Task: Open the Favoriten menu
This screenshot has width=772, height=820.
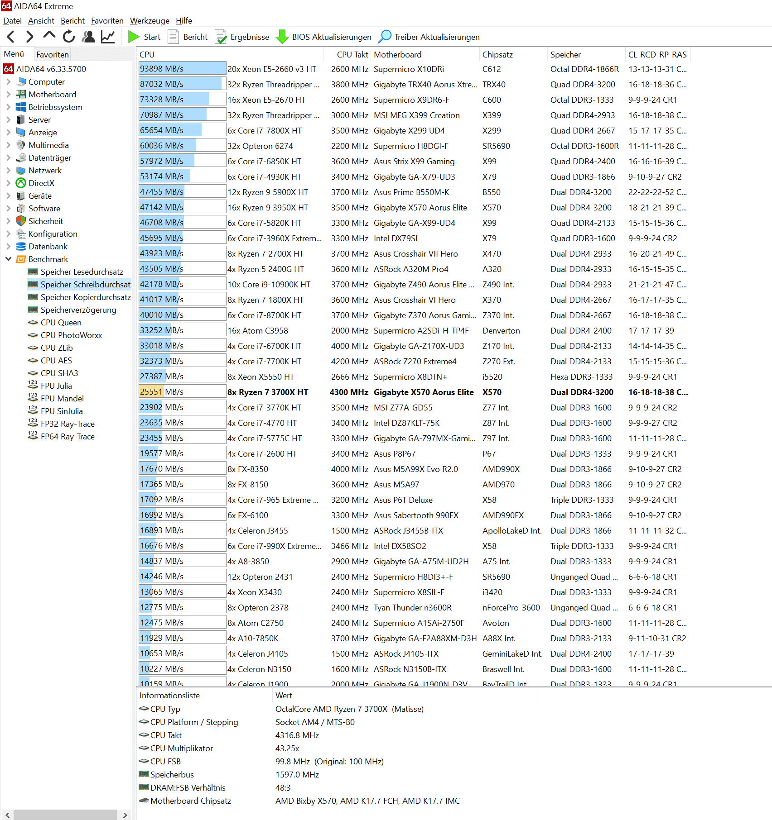Action: tap(107, 21)
